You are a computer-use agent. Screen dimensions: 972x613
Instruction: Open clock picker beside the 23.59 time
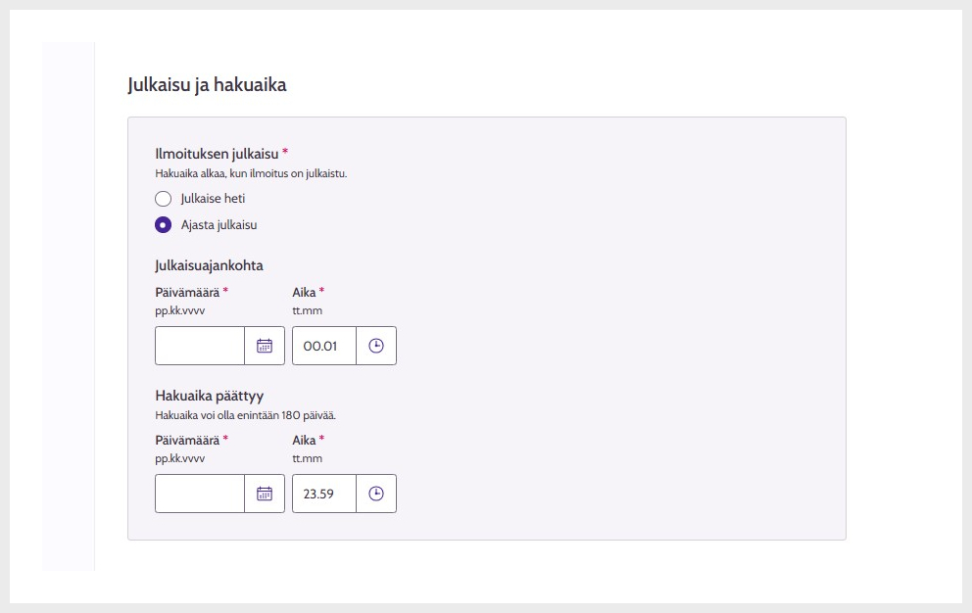pos(376,494)
